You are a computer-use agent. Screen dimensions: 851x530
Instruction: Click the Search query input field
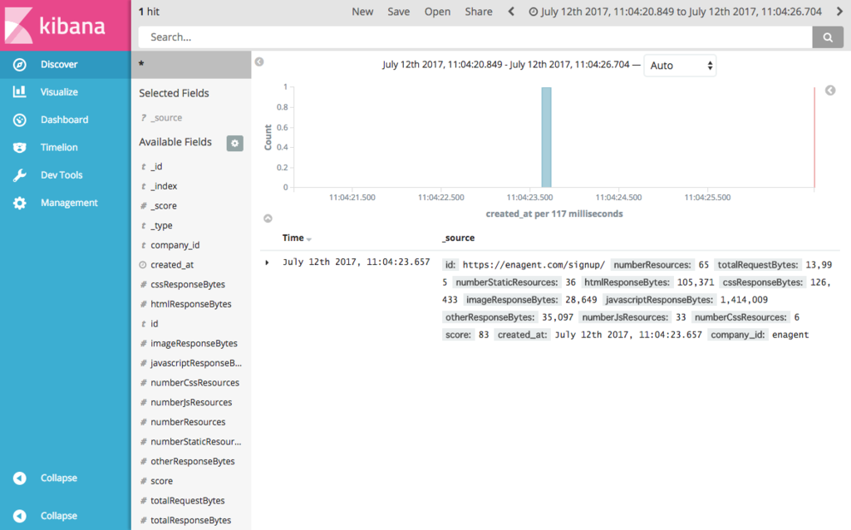[x=475, y=37]
